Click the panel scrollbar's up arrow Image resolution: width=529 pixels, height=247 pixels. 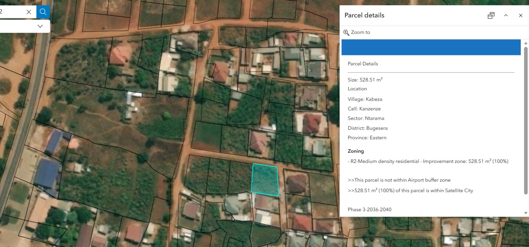click(x=526, y=43)
